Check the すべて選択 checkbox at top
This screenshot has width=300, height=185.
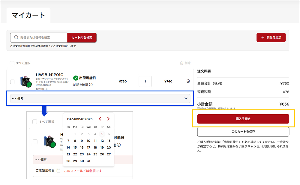pos(12,63)
